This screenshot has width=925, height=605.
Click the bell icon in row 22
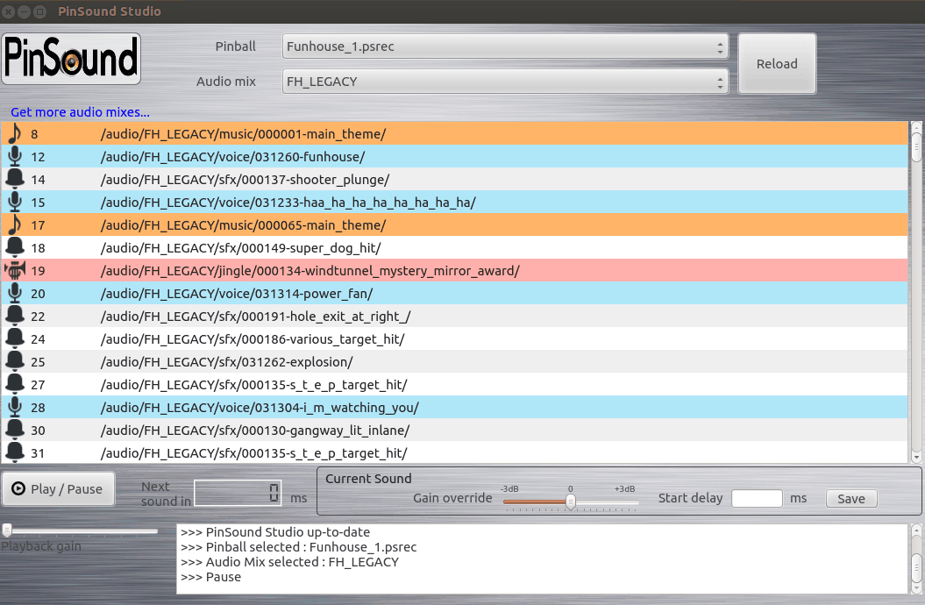tap(15, 316)
